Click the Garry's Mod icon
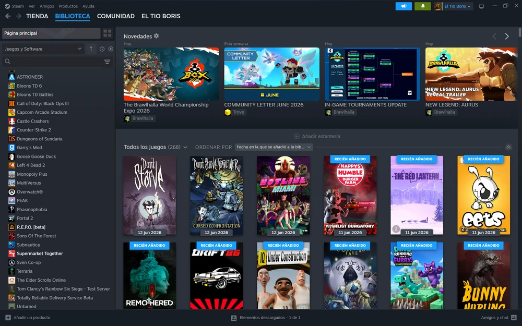The height and width of the screenshot is (326, 522). (x=11, y=148)
